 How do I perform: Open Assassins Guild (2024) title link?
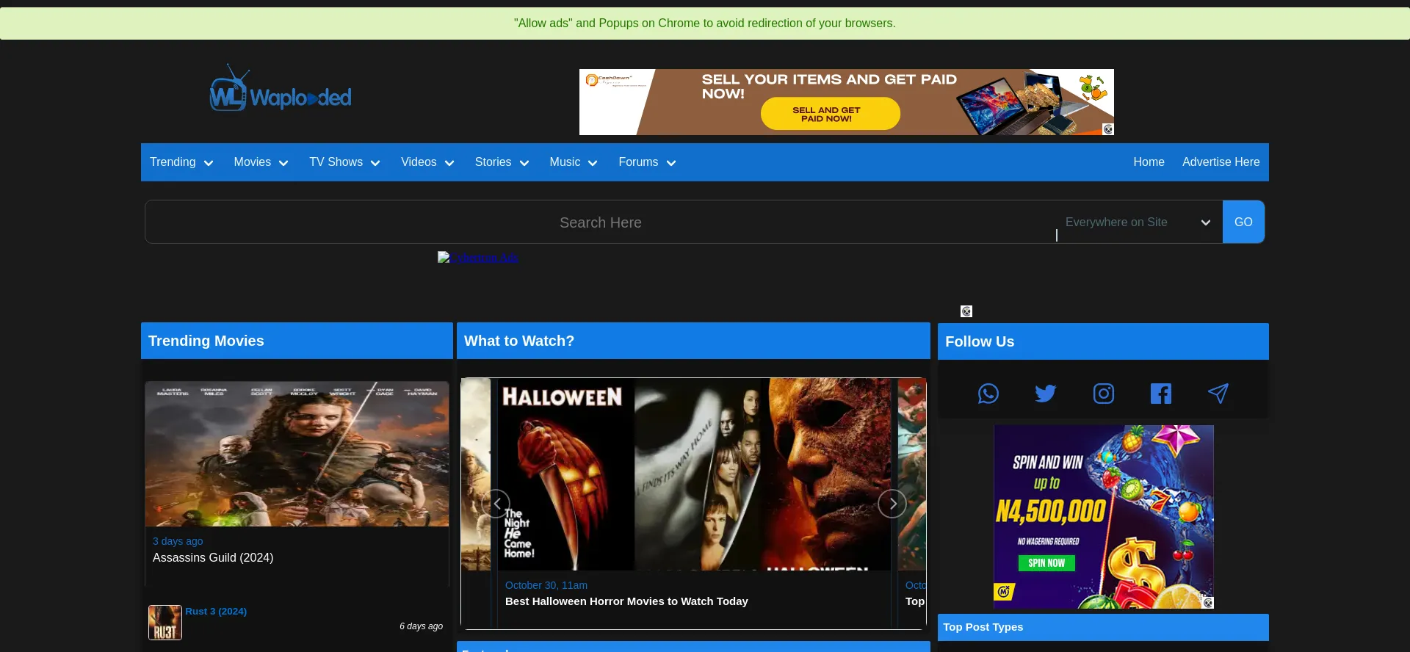(x=213, y=558)
